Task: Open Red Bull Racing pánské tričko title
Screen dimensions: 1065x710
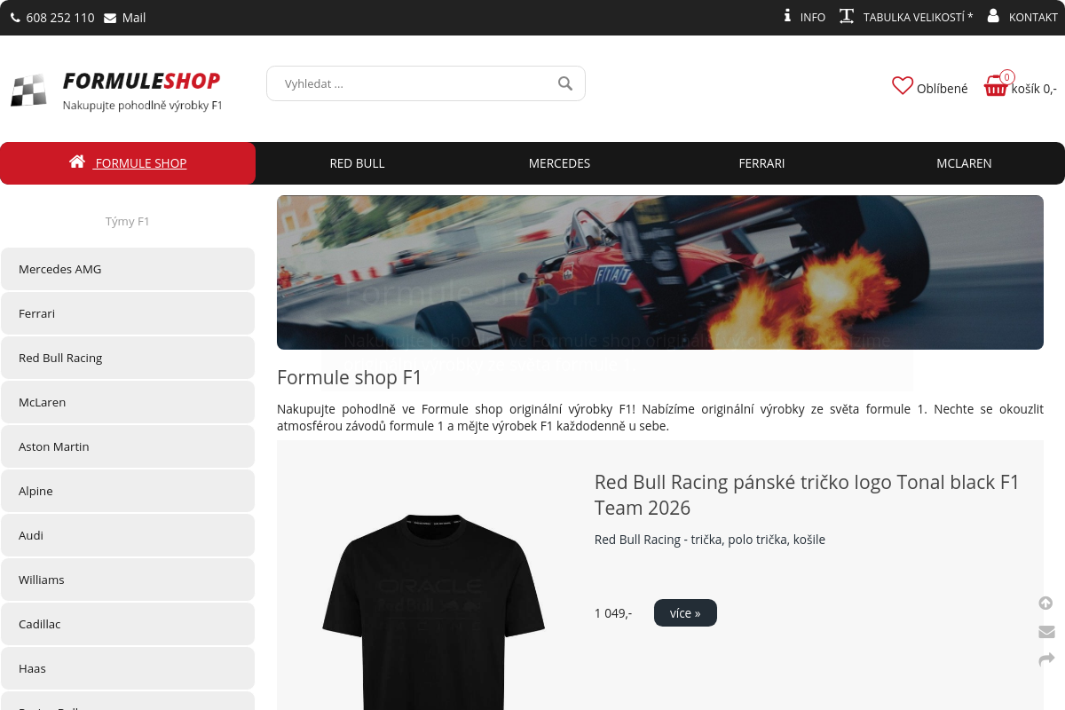Action: tap(807, 495)
